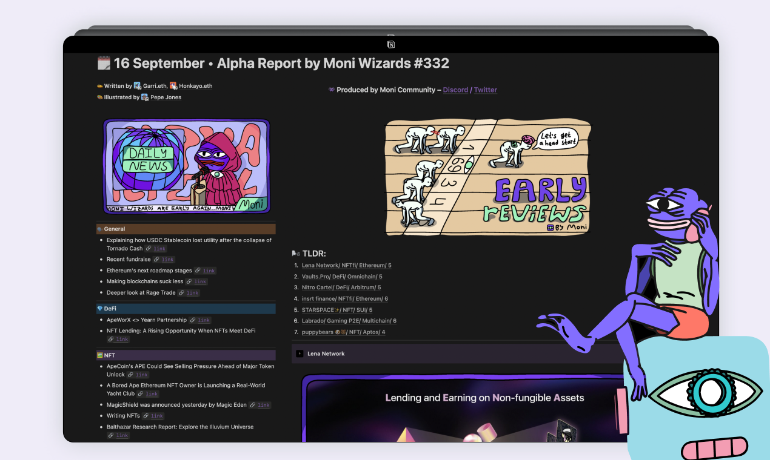Click the Pepe Jones illustrator avatar

coord(145,97)
